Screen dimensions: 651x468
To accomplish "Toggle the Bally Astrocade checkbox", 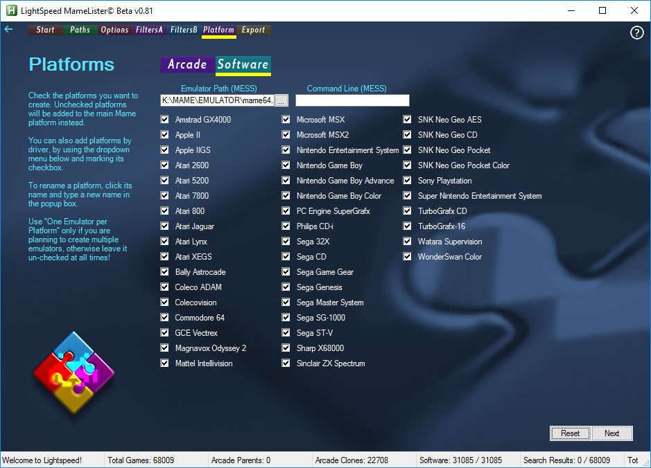I will [x=164, y=272].
